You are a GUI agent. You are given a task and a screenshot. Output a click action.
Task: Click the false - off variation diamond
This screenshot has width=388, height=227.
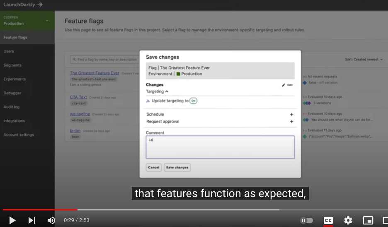[x=305, y=82]
